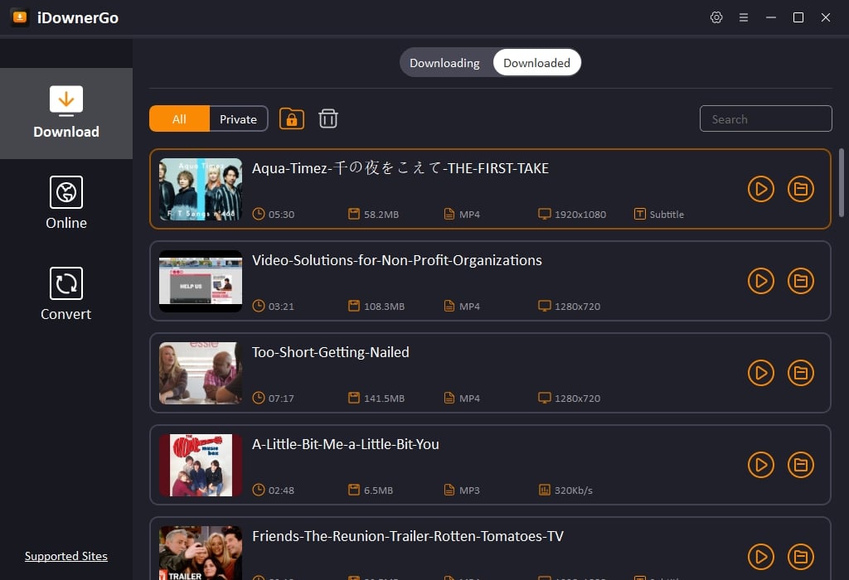Screen dimensions: 849x580
Task: Switch to the Downloaded tab
Action: [x=536, y=62]
